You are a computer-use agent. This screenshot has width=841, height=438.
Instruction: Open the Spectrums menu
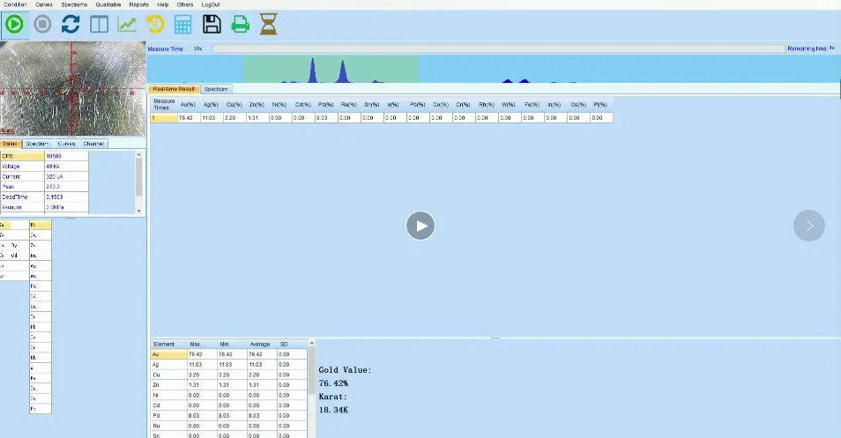74,4
